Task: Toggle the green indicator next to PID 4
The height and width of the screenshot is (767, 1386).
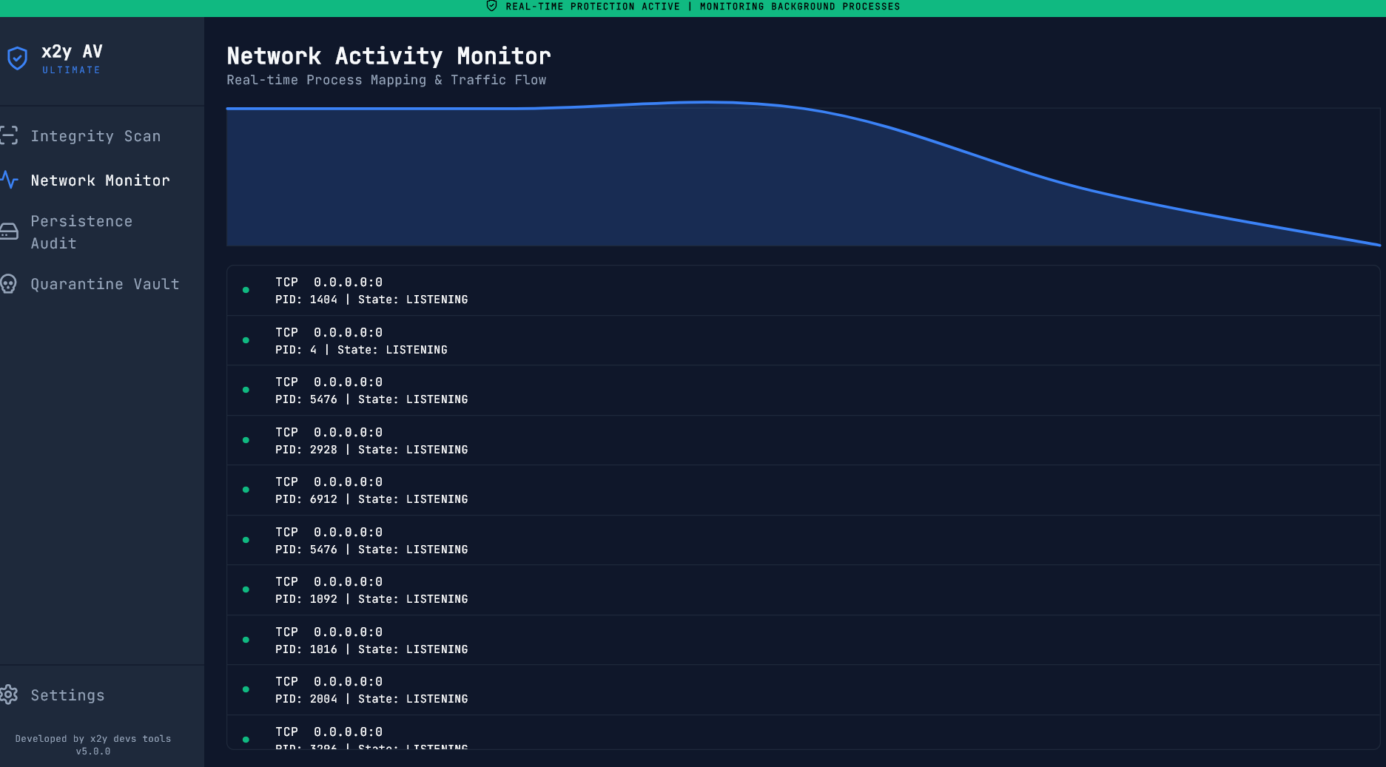Action: point(245,340)
